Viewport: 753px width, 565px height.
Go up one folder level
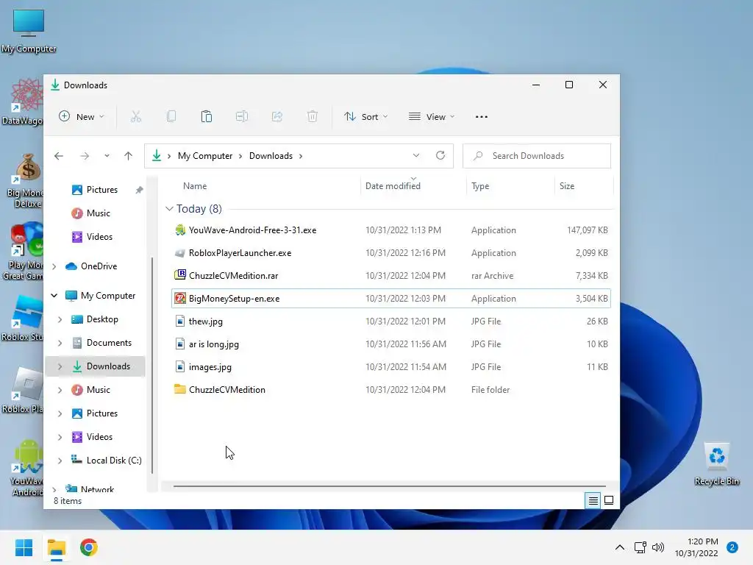(128, 156)
